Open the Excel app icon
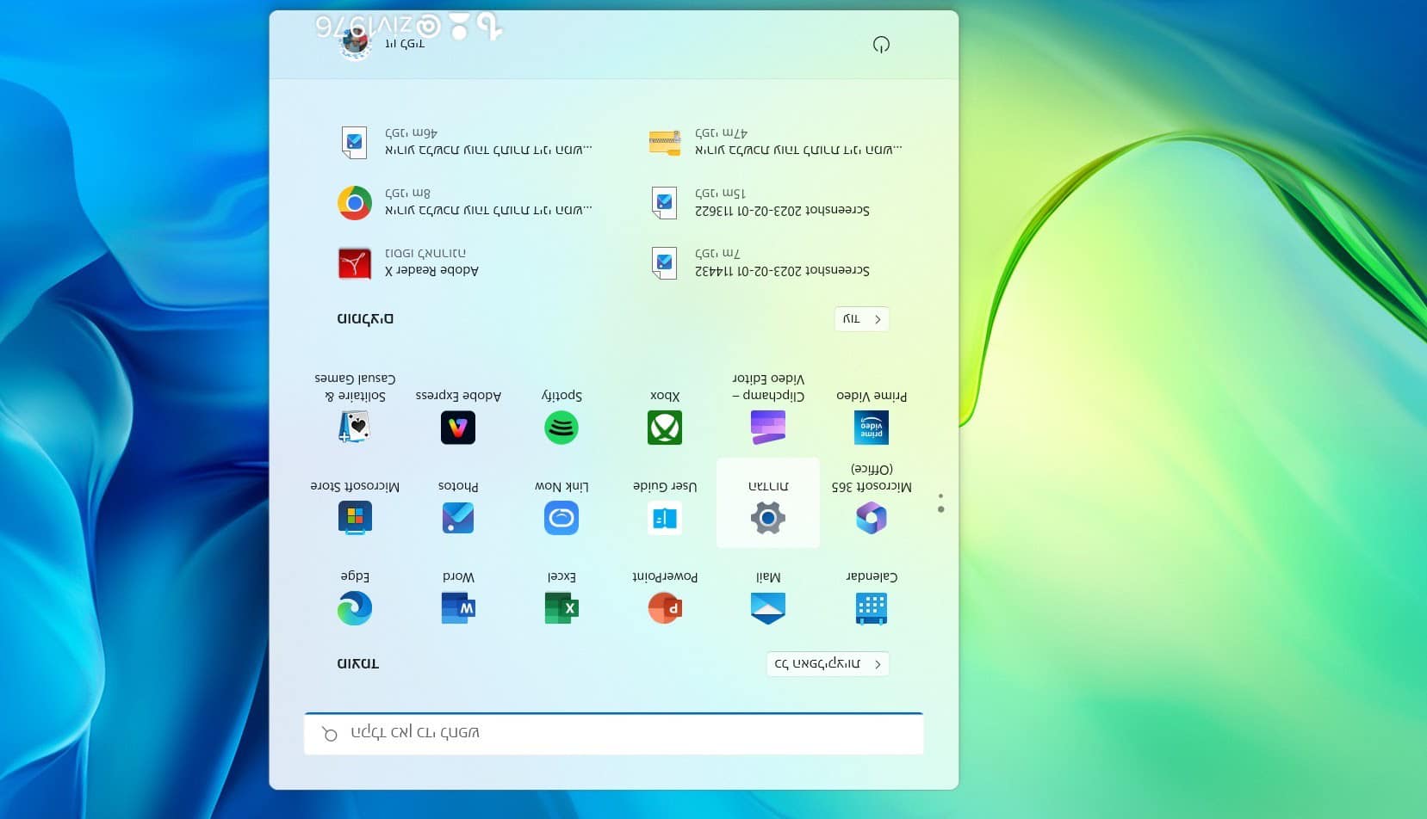Image resolution: width=1427 pixels, height=819 pixels. click(x=561, y=607)
